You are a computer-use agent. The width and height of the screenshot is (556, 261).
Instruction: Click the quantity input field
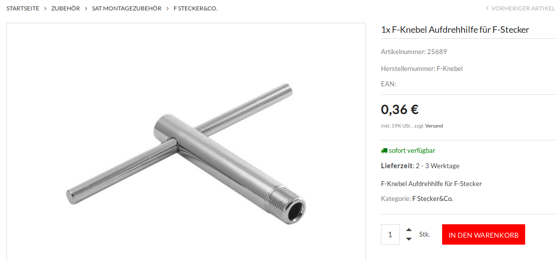click(390, 235)
